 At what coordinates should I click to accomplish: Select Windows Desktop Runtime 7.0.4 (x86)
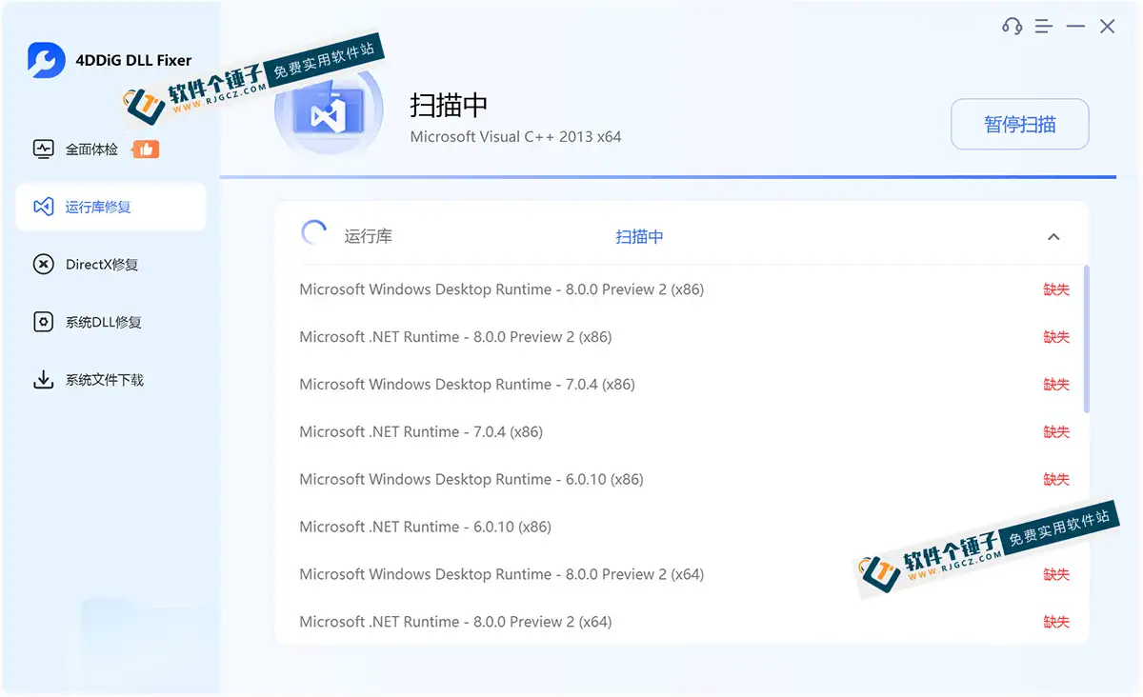click(681, 385)
